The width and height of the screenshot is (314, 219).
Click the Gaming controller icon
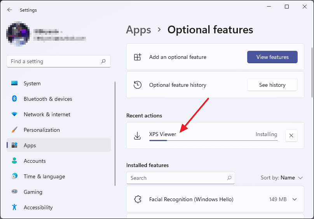14,191
